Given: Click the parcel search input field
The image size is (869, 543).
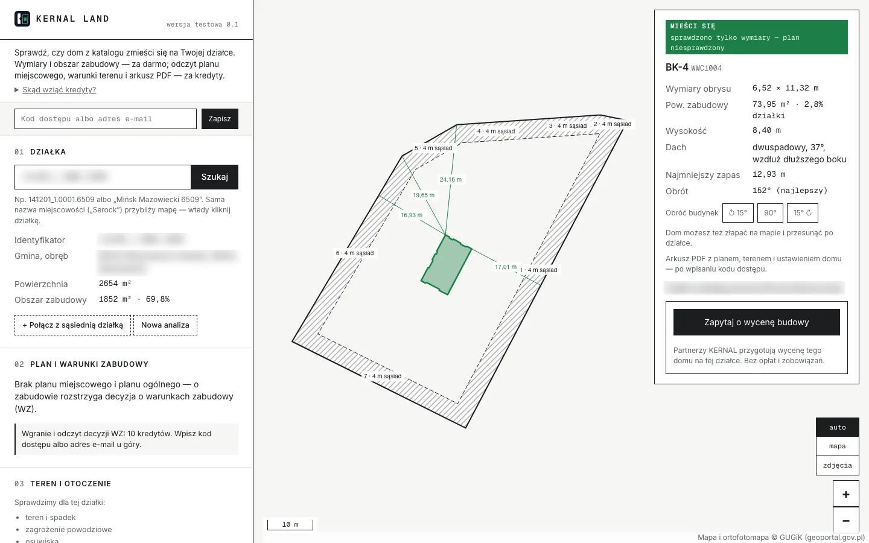Looking at the screenshot, I should coord(103,177).
